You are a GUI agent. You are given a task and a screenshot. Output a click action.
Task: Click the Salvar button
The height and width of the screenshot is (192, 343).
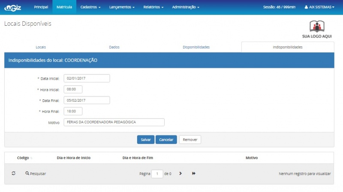[x=146, y=140]
